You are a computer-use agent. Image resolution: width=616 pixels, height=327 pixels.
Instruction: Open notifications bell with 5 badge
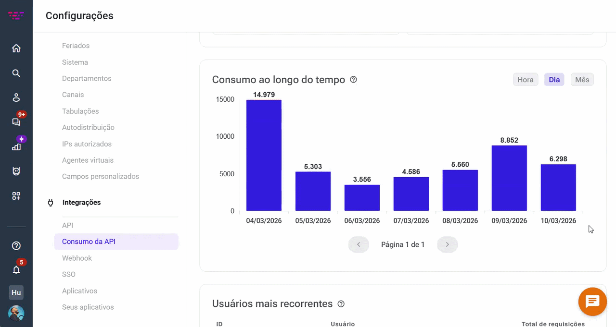16,270
